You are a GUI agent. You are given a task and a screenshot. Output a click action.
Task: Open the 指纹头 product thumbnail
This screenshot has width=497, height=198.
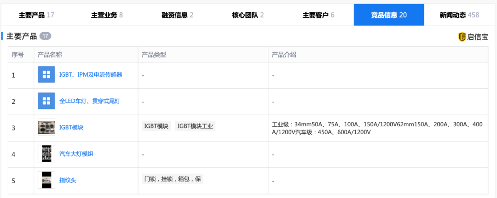coord(46,180)
